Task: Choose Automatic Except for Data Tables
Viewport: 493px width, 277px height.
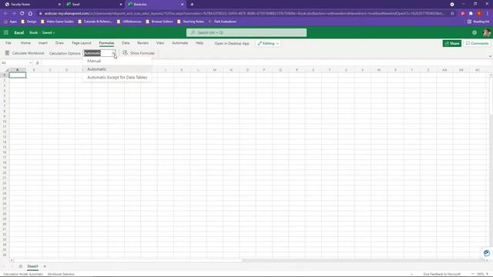Action: tap(117, 77)
